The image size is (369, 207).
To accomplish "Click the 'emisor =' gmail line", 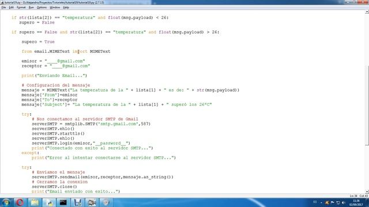I will pos(53,61).
